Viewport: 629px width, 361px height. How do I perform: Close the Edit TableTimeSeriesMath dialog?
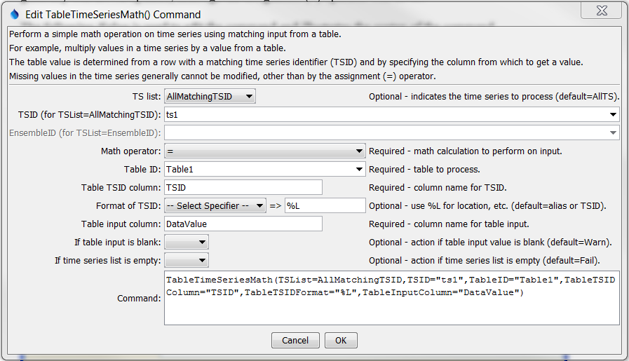[600, 13]
